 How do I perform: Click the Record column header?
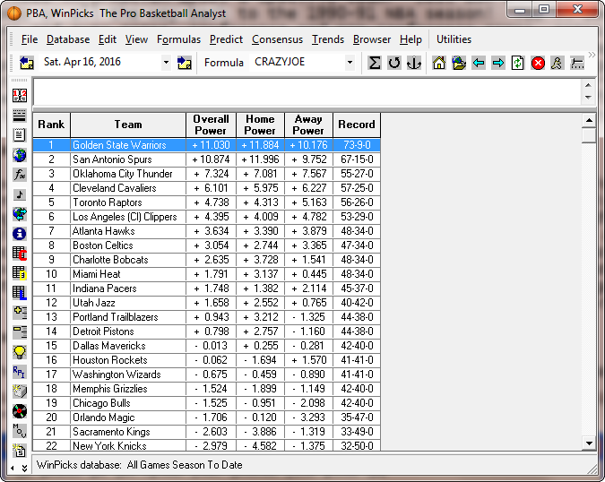[x=356, y=125]
